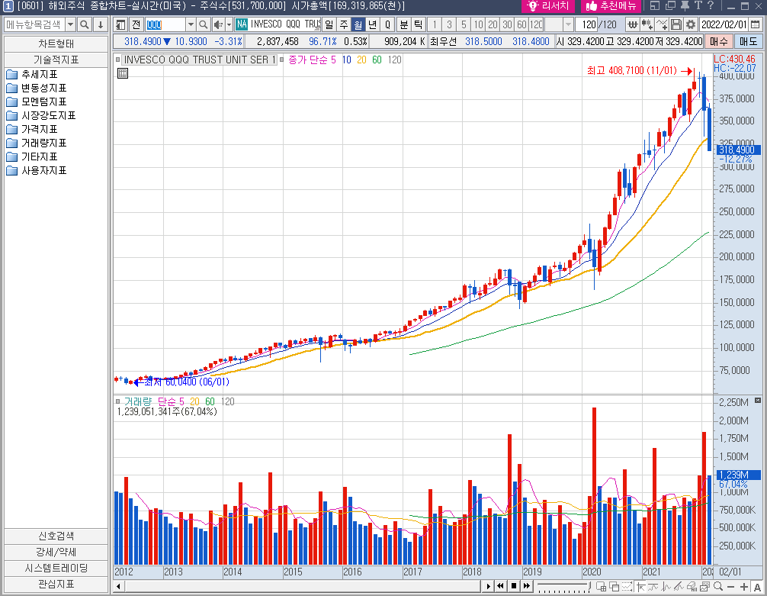Select the 주 (weekly) chart period
The image size is (767, 596).
tap(344, 24)
